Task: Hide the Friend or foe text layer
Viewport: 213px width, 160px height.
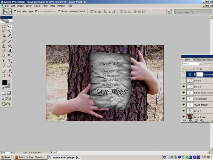Action: click(x=184, y=92)
